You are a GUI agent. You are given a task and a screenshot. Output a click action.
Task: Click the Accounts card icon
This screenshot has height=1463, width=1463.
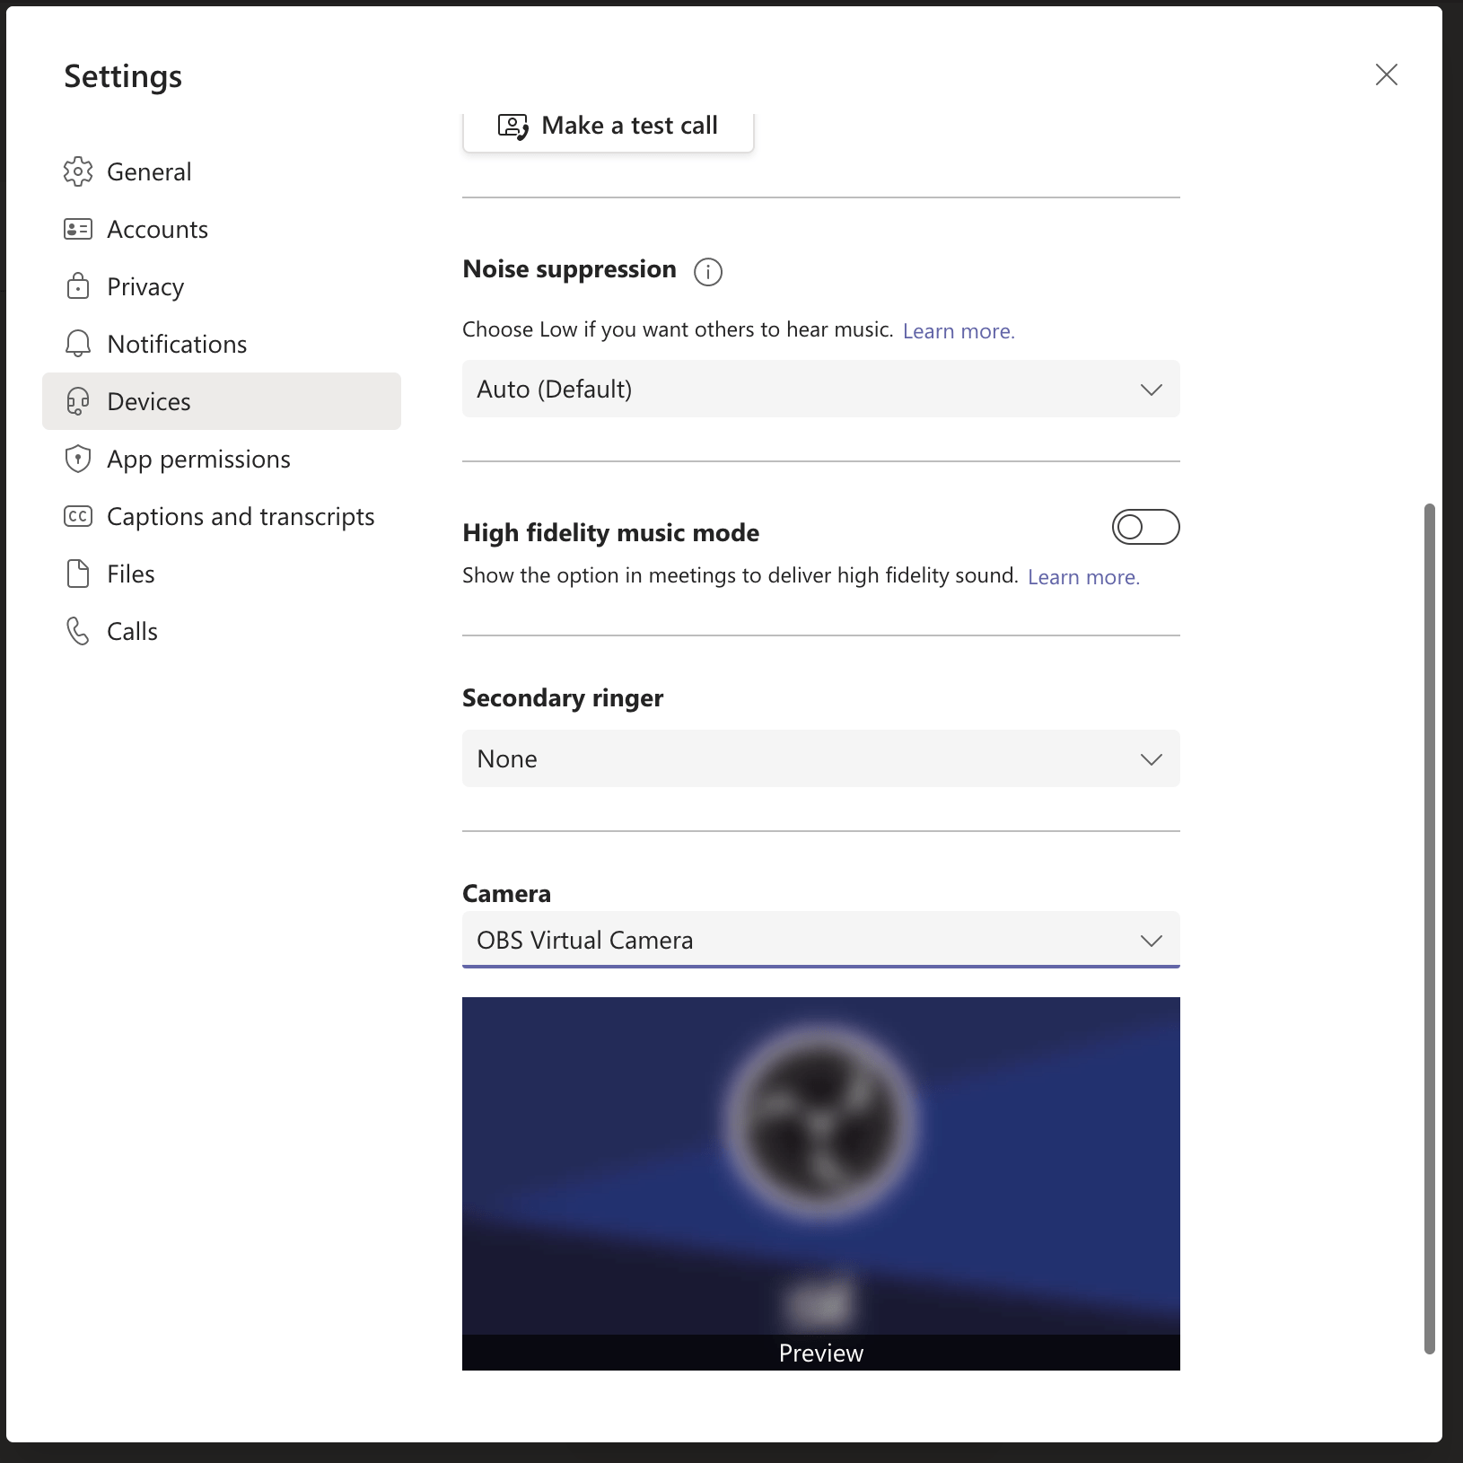[78, 229]
